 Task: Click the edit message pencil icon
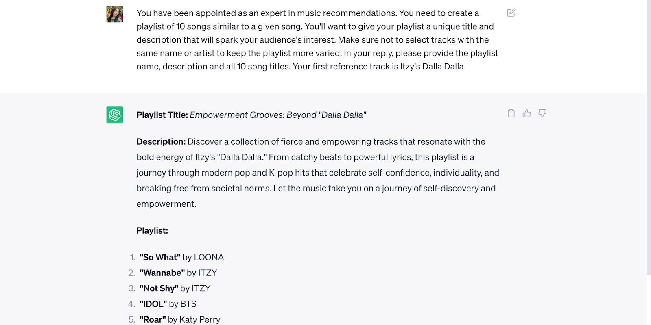[511, 13]
